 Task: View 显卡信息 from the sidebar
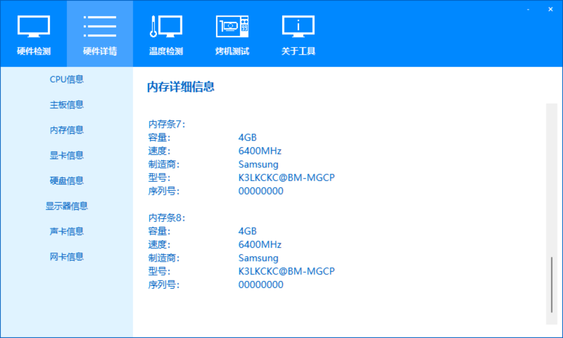pyautogui.click(x=67, y=155)
